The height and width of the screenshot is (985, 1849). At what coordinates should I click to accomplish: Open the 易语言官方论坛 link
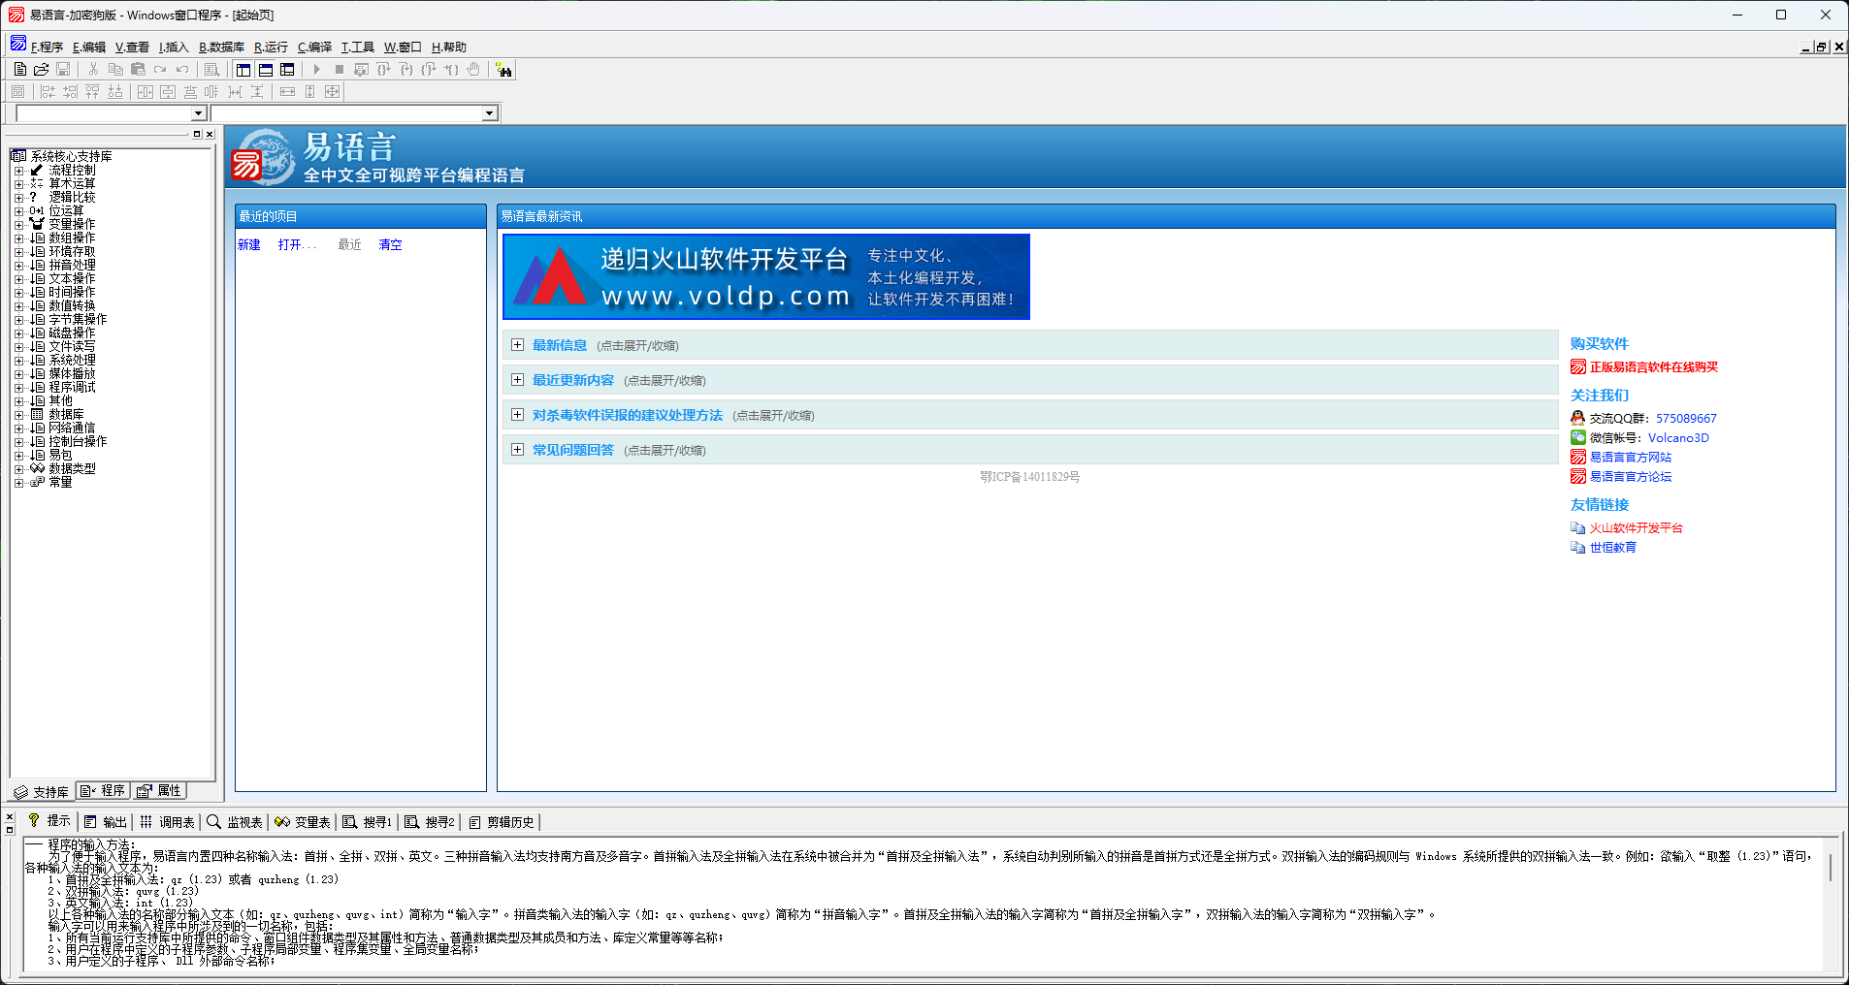coord(1631,477)
